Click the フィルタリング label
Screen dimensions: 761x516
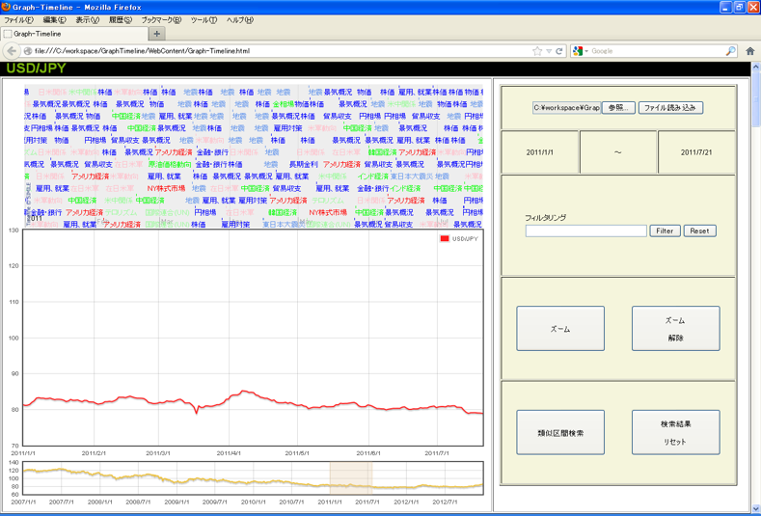point(546,218)
